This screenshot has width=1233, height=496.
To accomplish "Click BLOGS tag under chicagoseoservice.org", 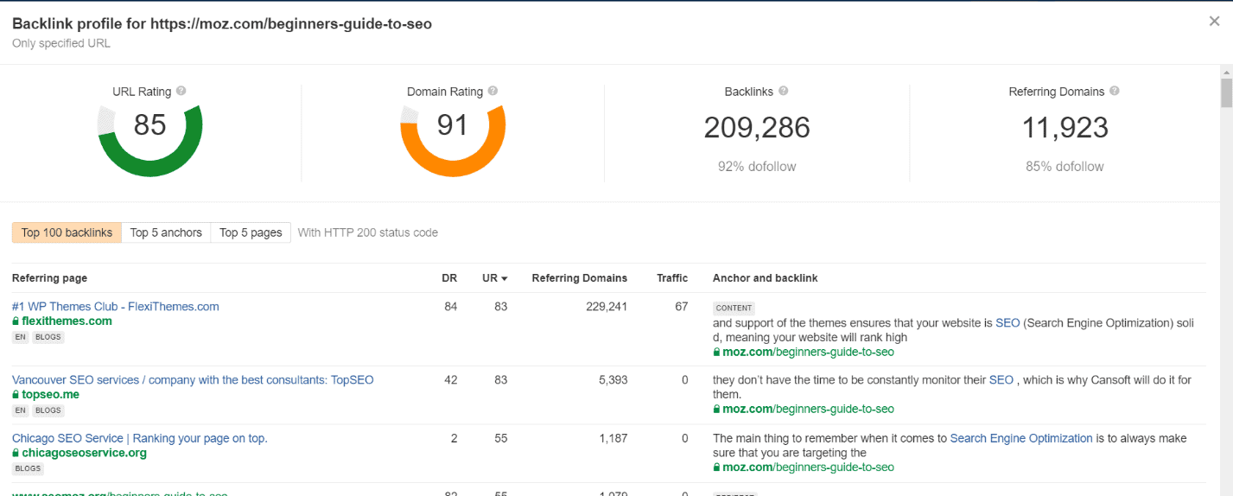I will click(29, 468).
